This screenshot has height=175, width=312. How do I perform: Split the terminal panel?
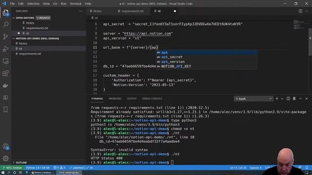288,99
